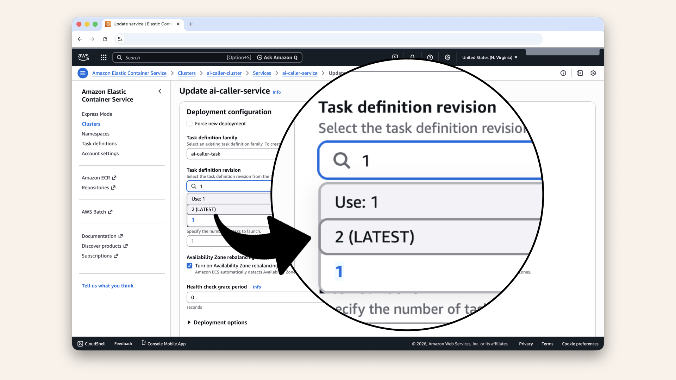Select 2 (LATEST) from the revision dropdown
This screenshot has height=380, width=676.
[x=204, y=209]
